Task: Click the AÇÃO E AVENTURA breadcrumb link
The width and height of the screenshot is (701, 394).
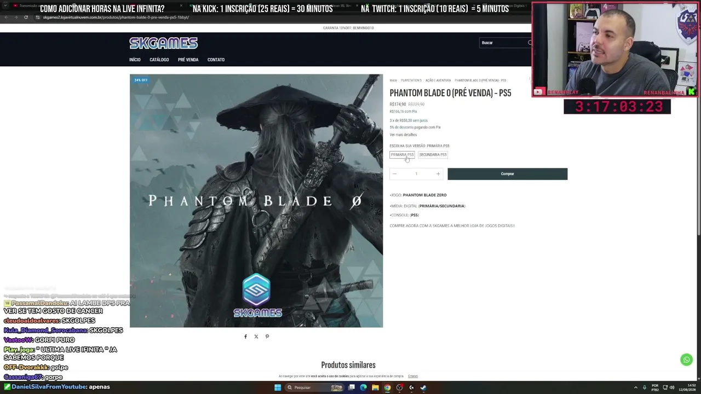Action: point(438,80)
